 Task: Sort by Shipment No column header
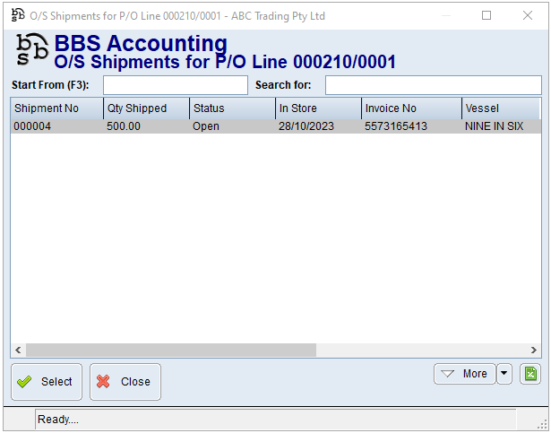[54, 108]
